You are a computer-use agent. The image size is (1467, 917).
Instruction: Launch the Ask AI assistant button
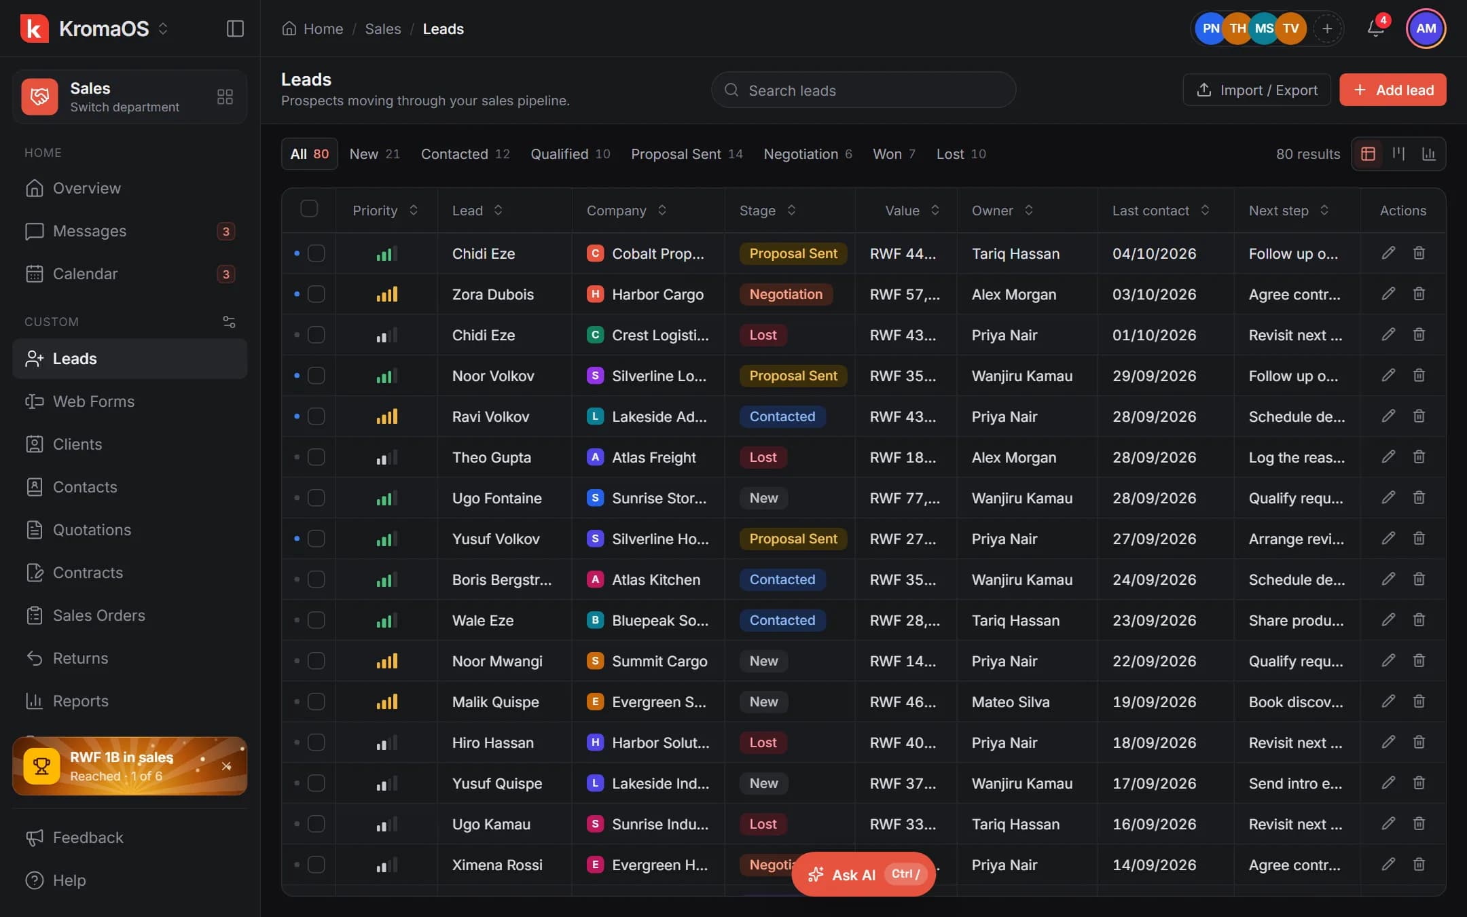pyautogui.click(x=863, y=874)
